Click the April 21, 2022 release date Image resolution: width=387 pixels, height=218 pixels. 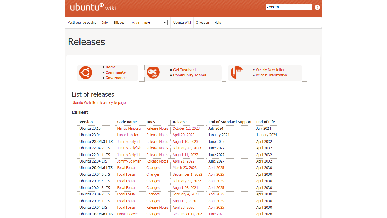coord(184,161)
